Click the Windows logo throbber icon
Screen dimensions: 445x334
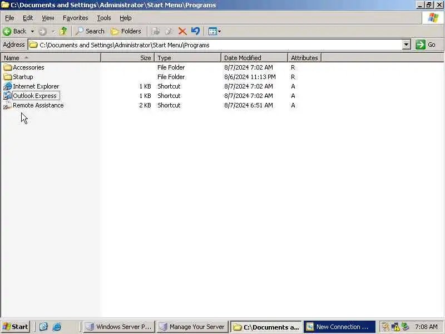pyautogui.click(x=433, y=18)
